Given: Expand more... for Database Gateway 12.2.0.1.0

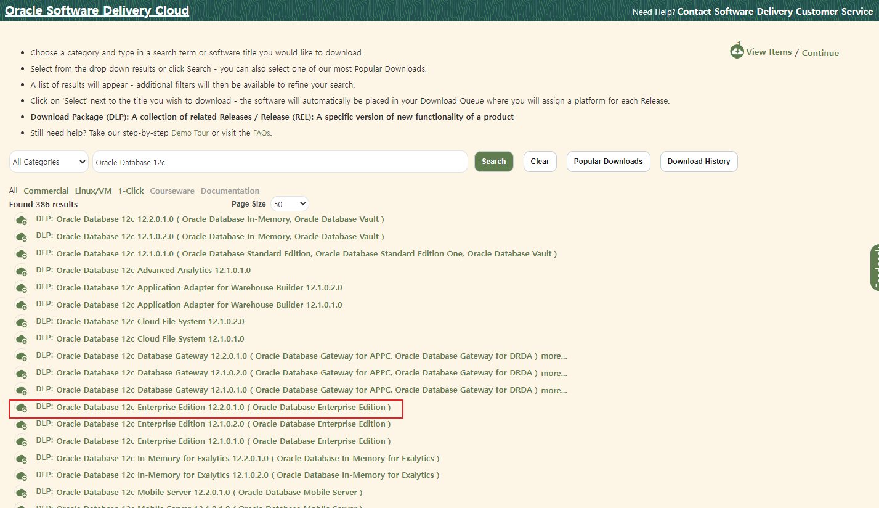Looking at the screenshot, I should point(554,356).
